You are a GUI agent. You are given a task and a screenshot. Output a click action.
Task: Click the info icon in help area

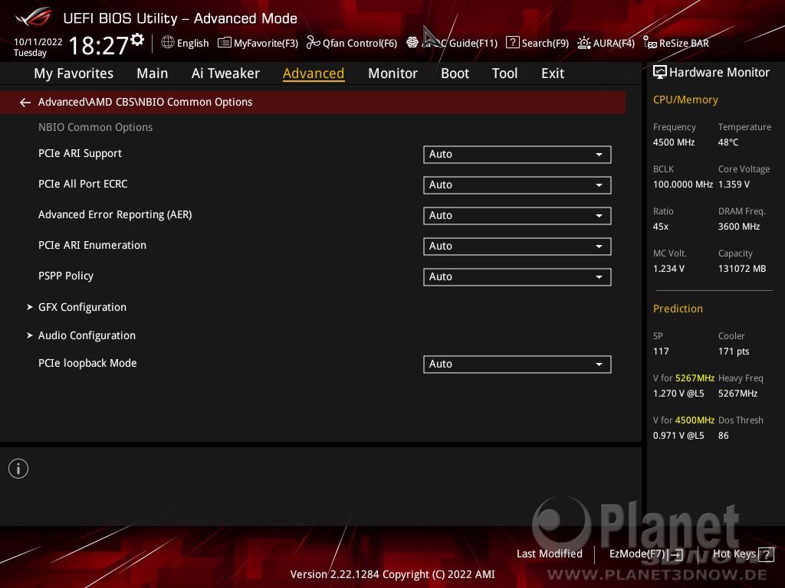[18, 469]
